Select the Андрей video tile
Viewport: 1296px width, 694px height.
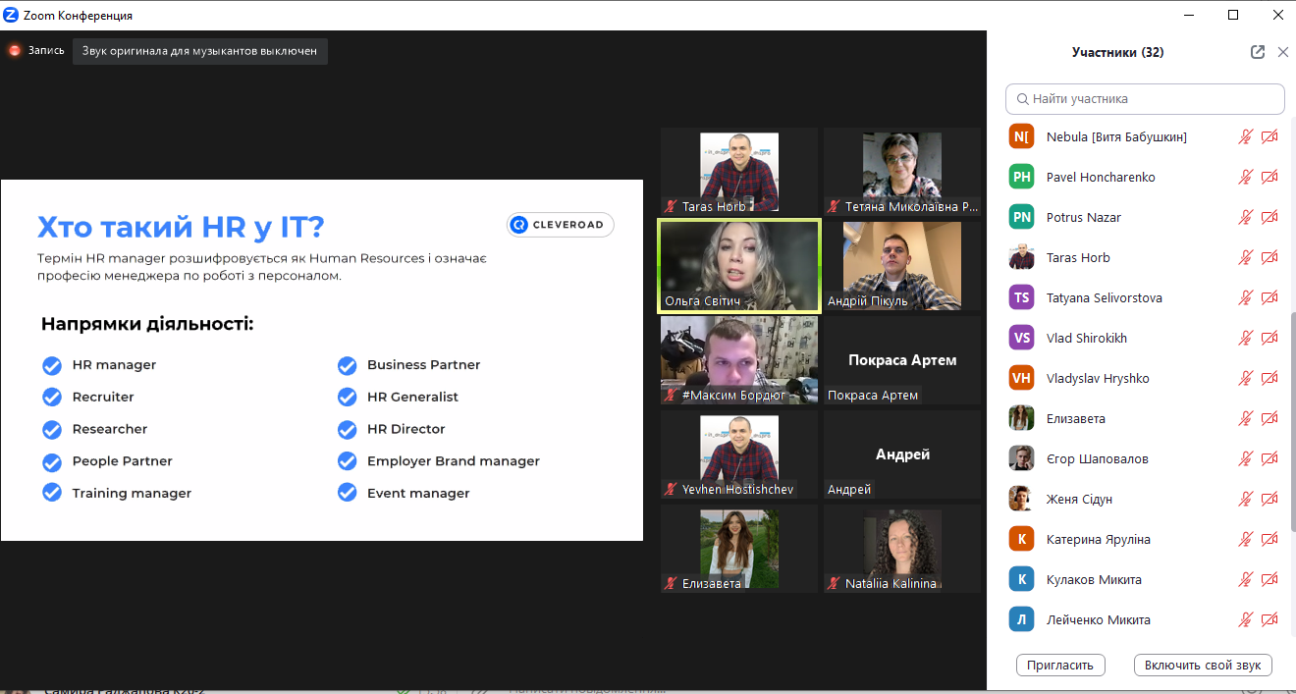902,454
